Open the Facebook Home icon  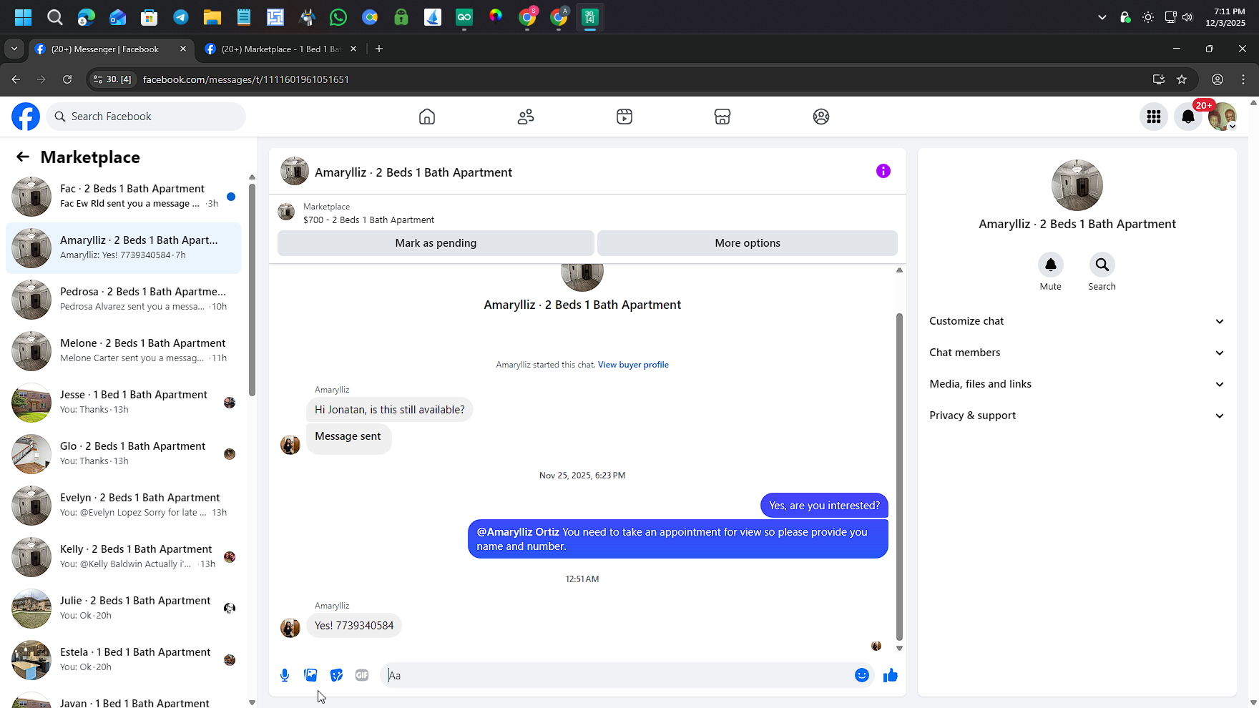click(427, 117)
